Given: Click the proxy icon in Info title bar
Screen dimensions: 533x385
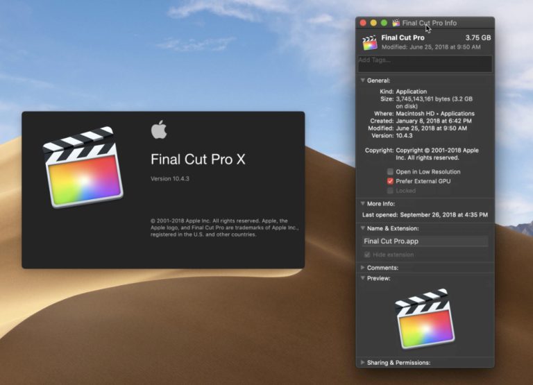Looking at the screenshot, I should (396, 23).
